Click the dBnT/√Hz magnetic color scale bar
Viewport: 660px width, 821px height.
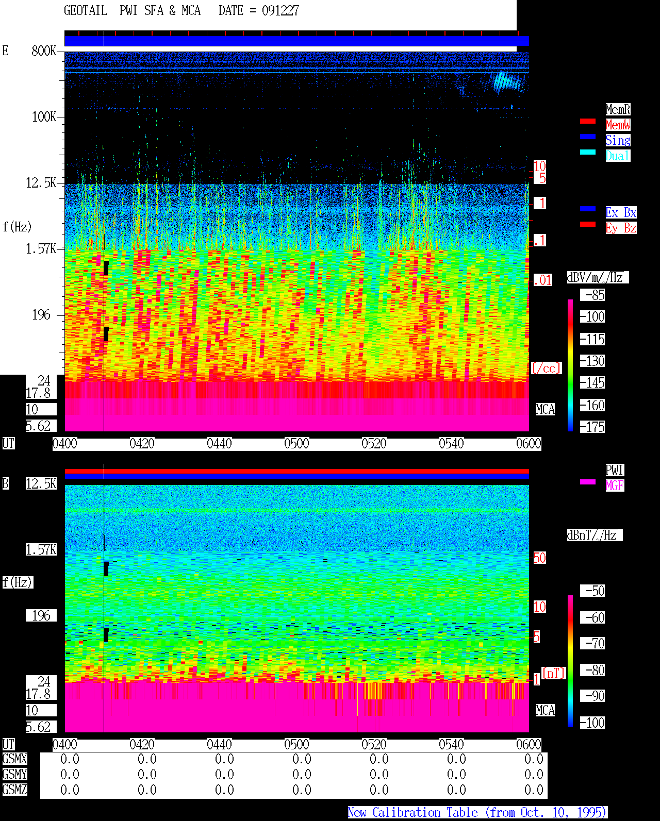coord(570,661)
